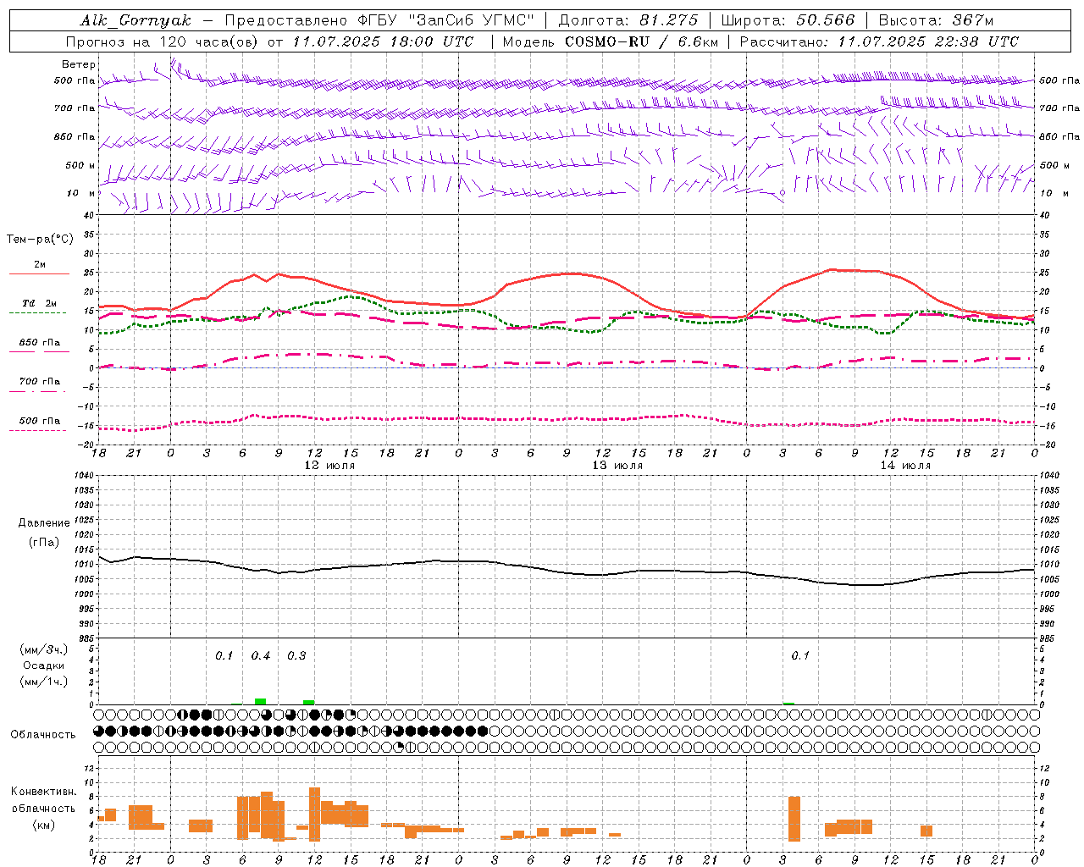This screenshot has height=867, width=1084.
Task: Click the '(мм/1ч.)' precipitation unit label
Action: [x=43, y=682]
